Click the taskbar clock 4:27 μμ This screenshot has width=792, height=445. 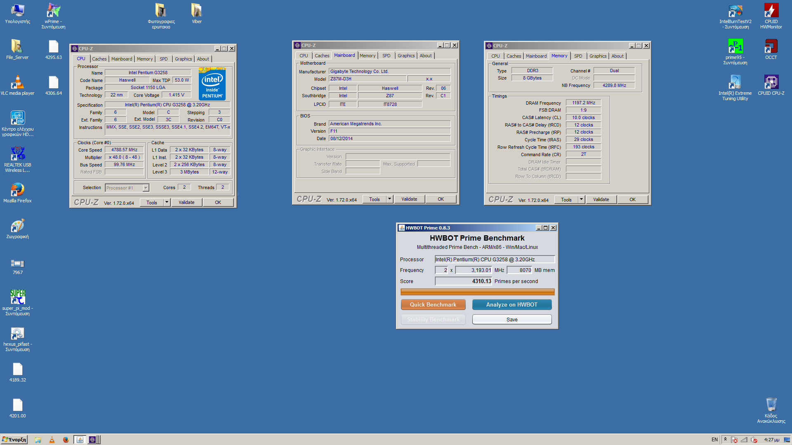coord(771,440)
